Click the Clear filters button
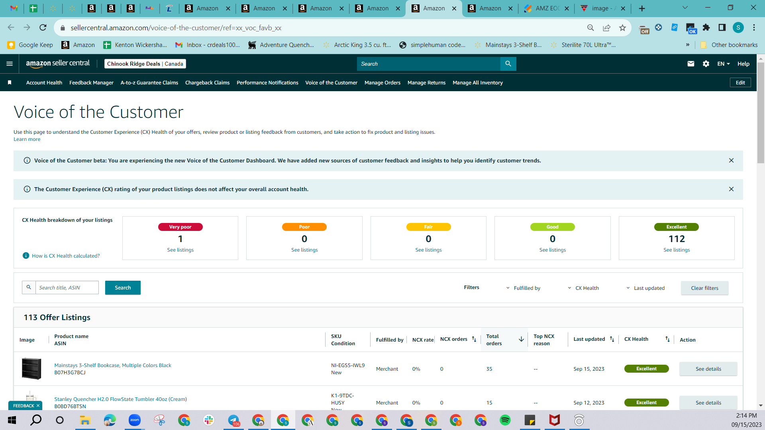The height and width of the screenshot is (430, 765). pos(704,288)
